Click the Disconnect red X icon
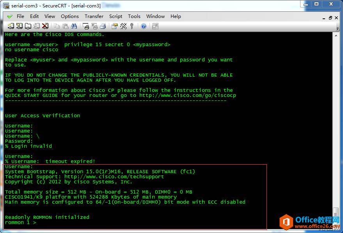The image size is (343, 233). [x=45, y=26]
